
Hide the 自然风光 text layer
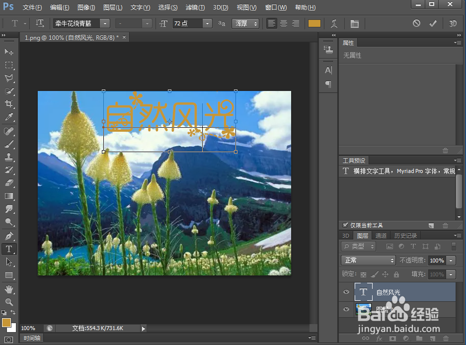(x=346, y=292)
